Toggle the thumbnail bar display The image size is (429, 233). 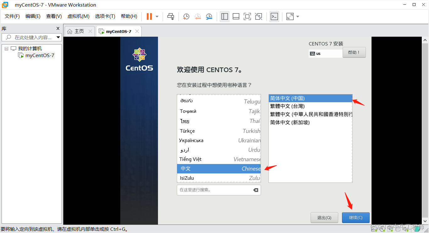point(236,16)
